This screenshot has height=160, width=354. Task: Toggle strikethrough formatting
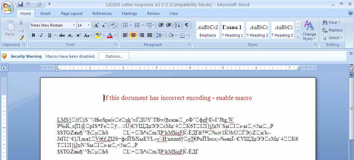[62, 35]
